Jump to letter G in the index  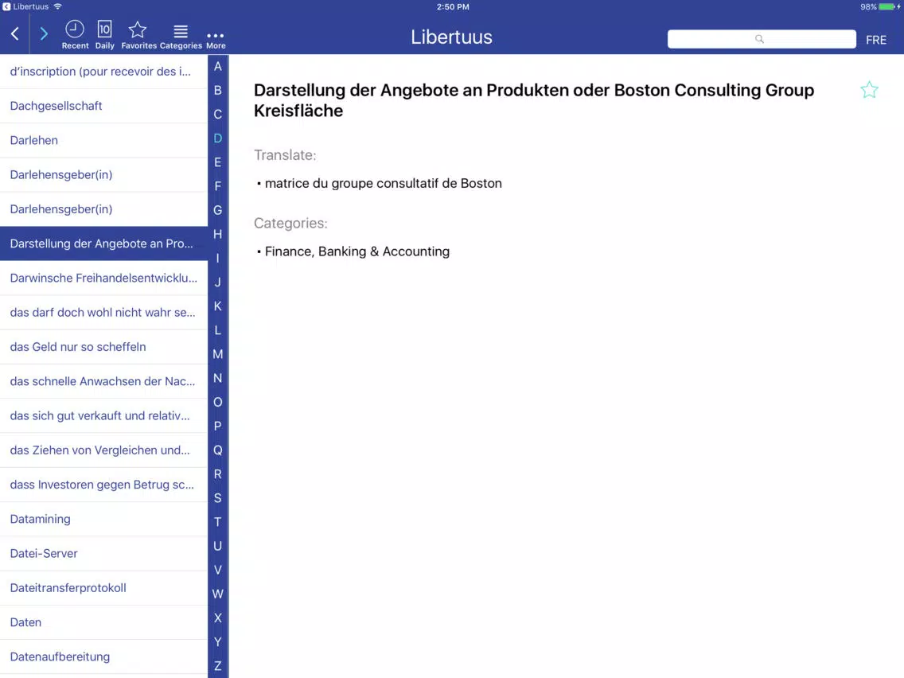218,210
